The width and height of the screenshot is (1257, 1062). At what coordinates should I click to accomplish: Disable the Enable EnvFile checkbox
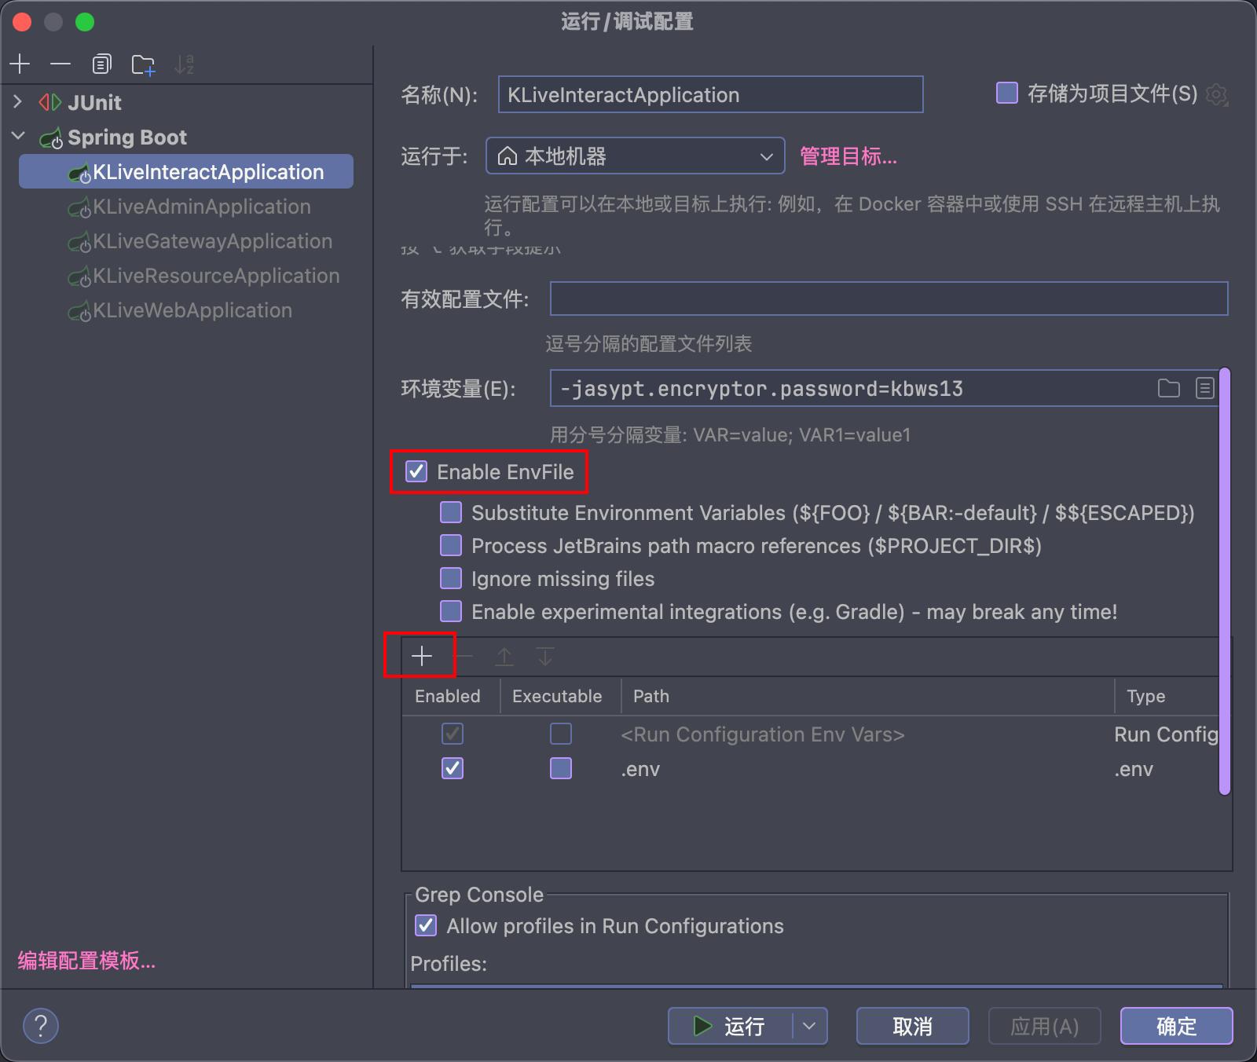click(416, 471)
